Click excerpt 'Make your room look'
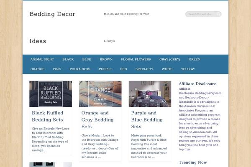 [x=146, y=135]
